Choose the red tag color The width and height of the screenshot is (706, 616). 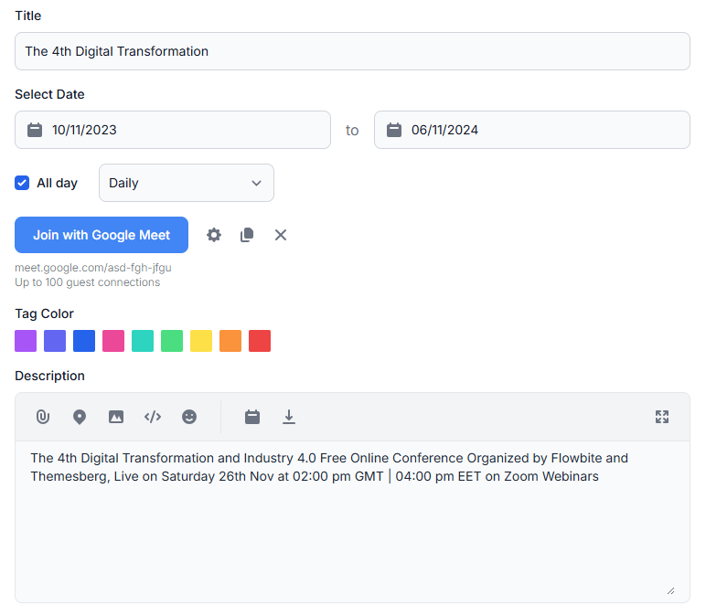point(260,341)
